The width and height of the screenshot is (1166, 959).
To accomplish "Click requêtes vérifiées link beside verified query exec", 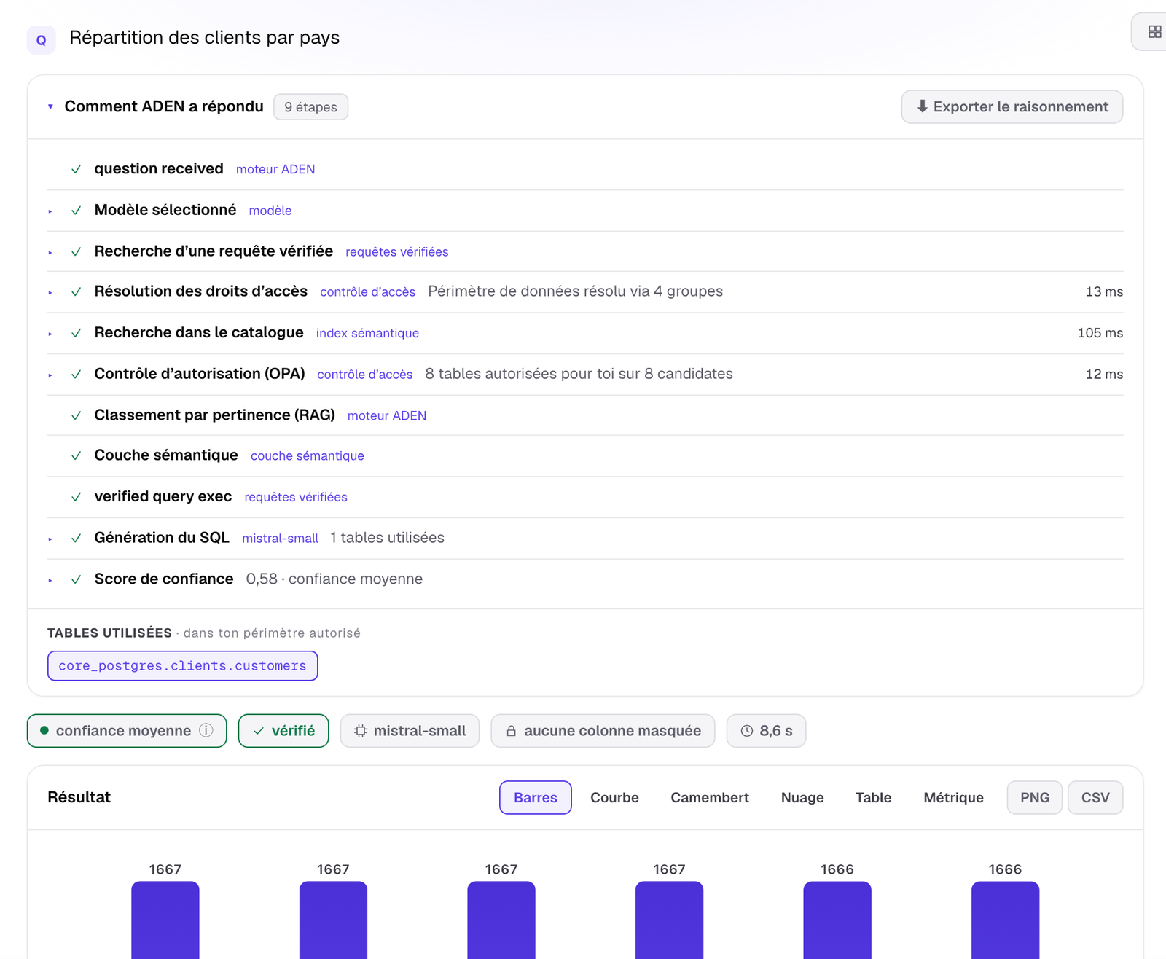I will coord(296,497).
